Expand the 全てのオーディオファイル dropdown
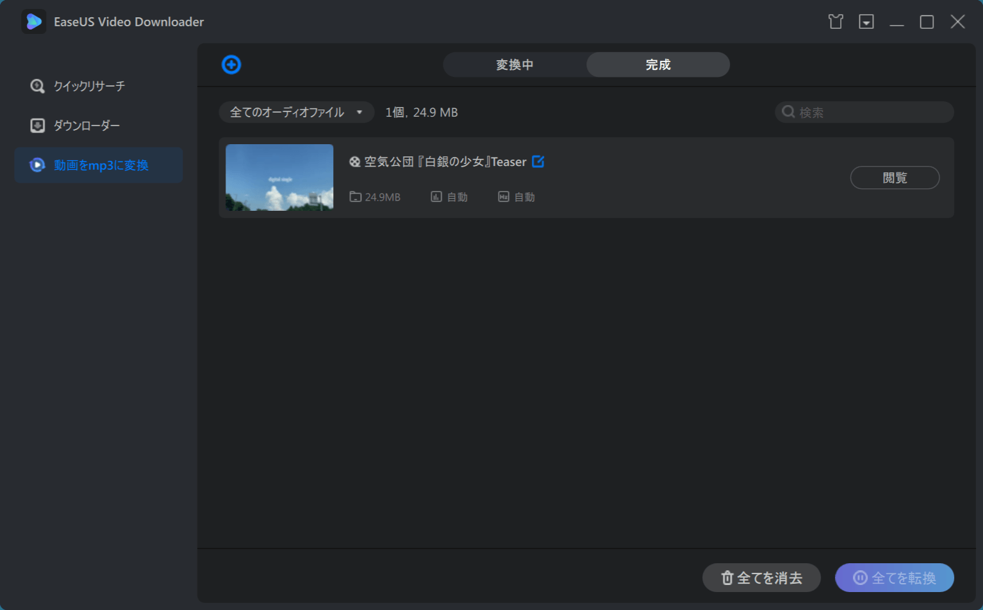The width and height of the screenshot is (983, 610). coord(297,112)
